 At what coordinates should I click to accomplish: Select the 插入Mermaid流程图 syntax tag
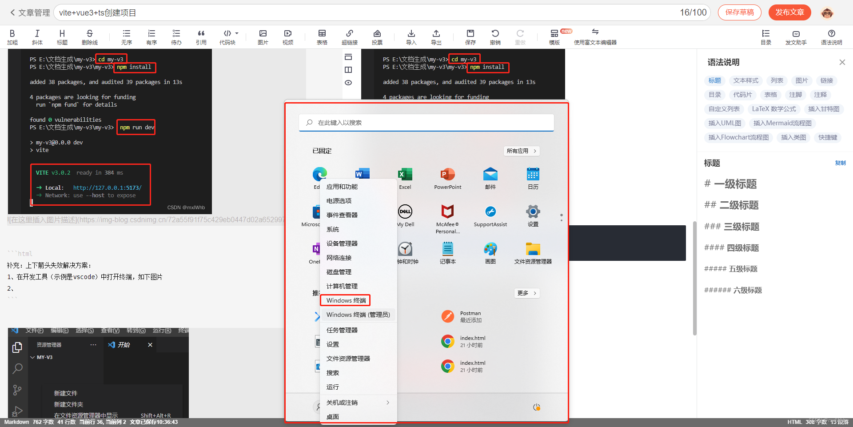point(783,123)
